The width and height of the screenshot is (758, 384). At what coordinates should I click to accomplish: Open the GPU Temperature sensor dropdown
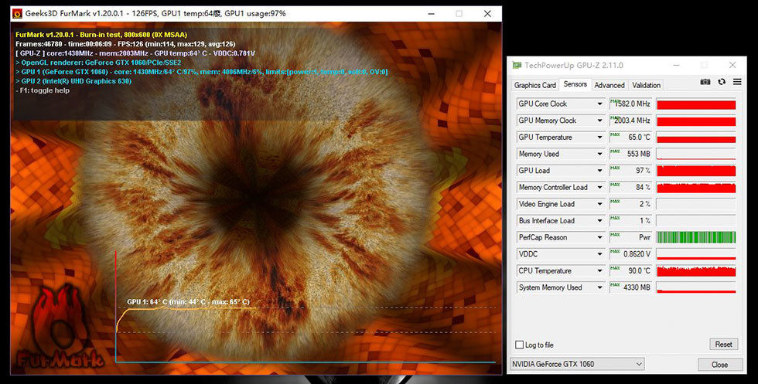[x=599, y=138]
